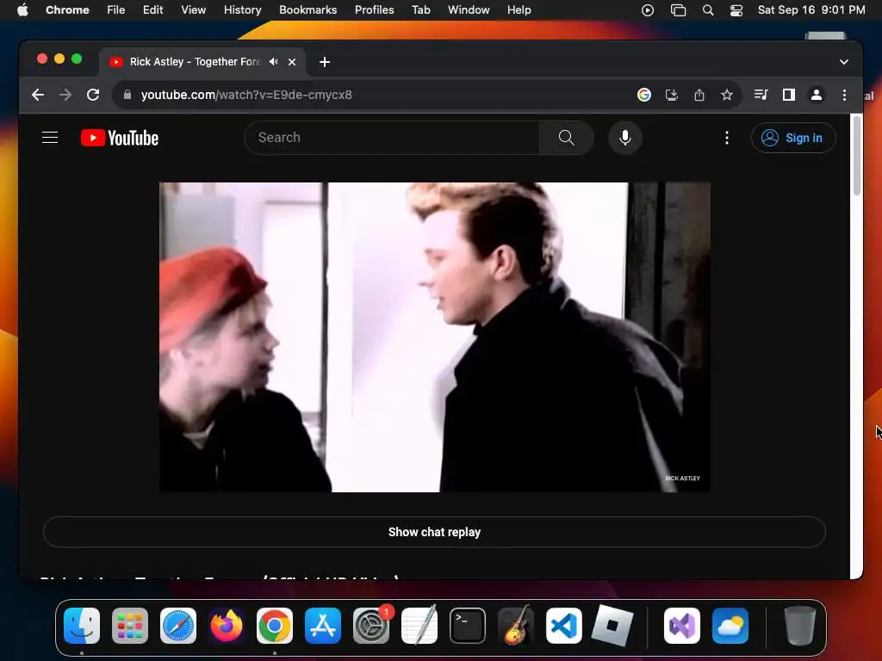Image resolution: width=882 pixels, height=661 pixels.
Task: Expand the tab search chevron
Action: pos(844,62)
